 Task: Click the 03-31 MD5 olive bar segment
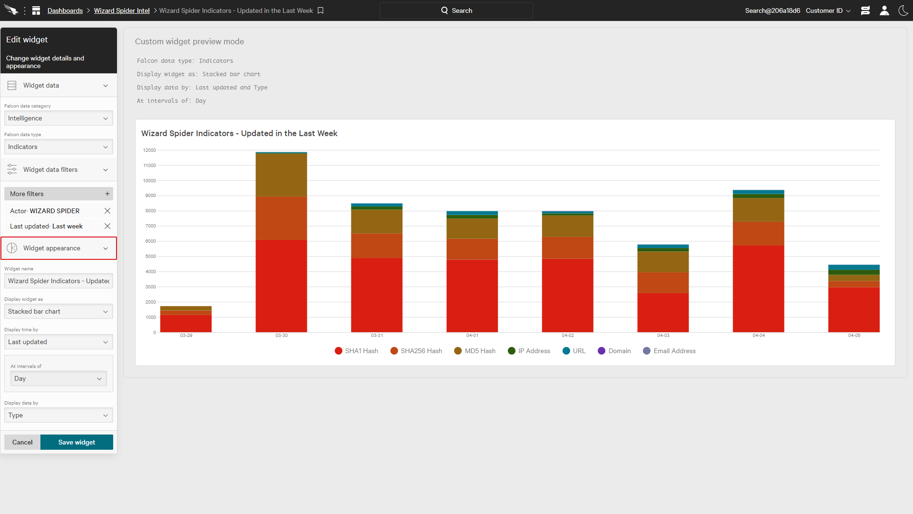click(377, 221)
